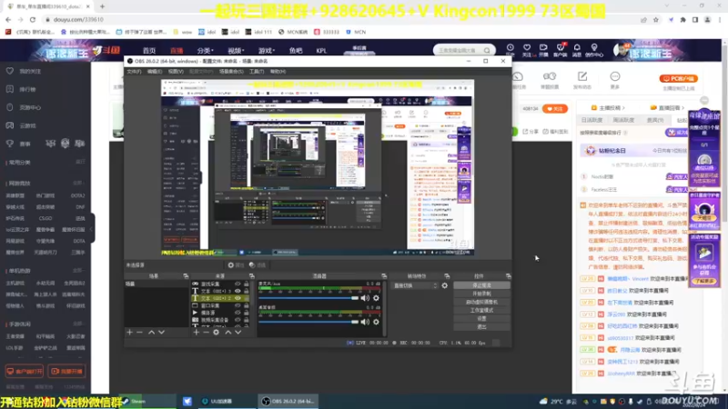Image resolution: width=728 pixels, height=409 pixels.
Task: Move source down in the Sources list
Action: pyautogui.click(x=238, y=333)
